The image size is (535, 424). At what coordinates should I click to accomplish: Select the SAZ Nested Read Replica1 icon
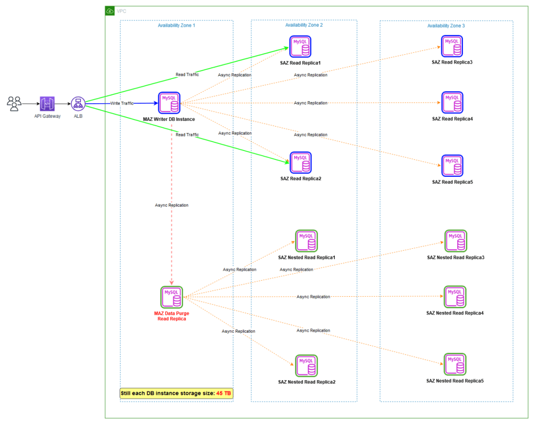[x=306, y=241]
